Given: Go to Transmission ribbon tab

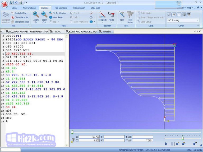Looking at the screenshot, I should (79, 8).
